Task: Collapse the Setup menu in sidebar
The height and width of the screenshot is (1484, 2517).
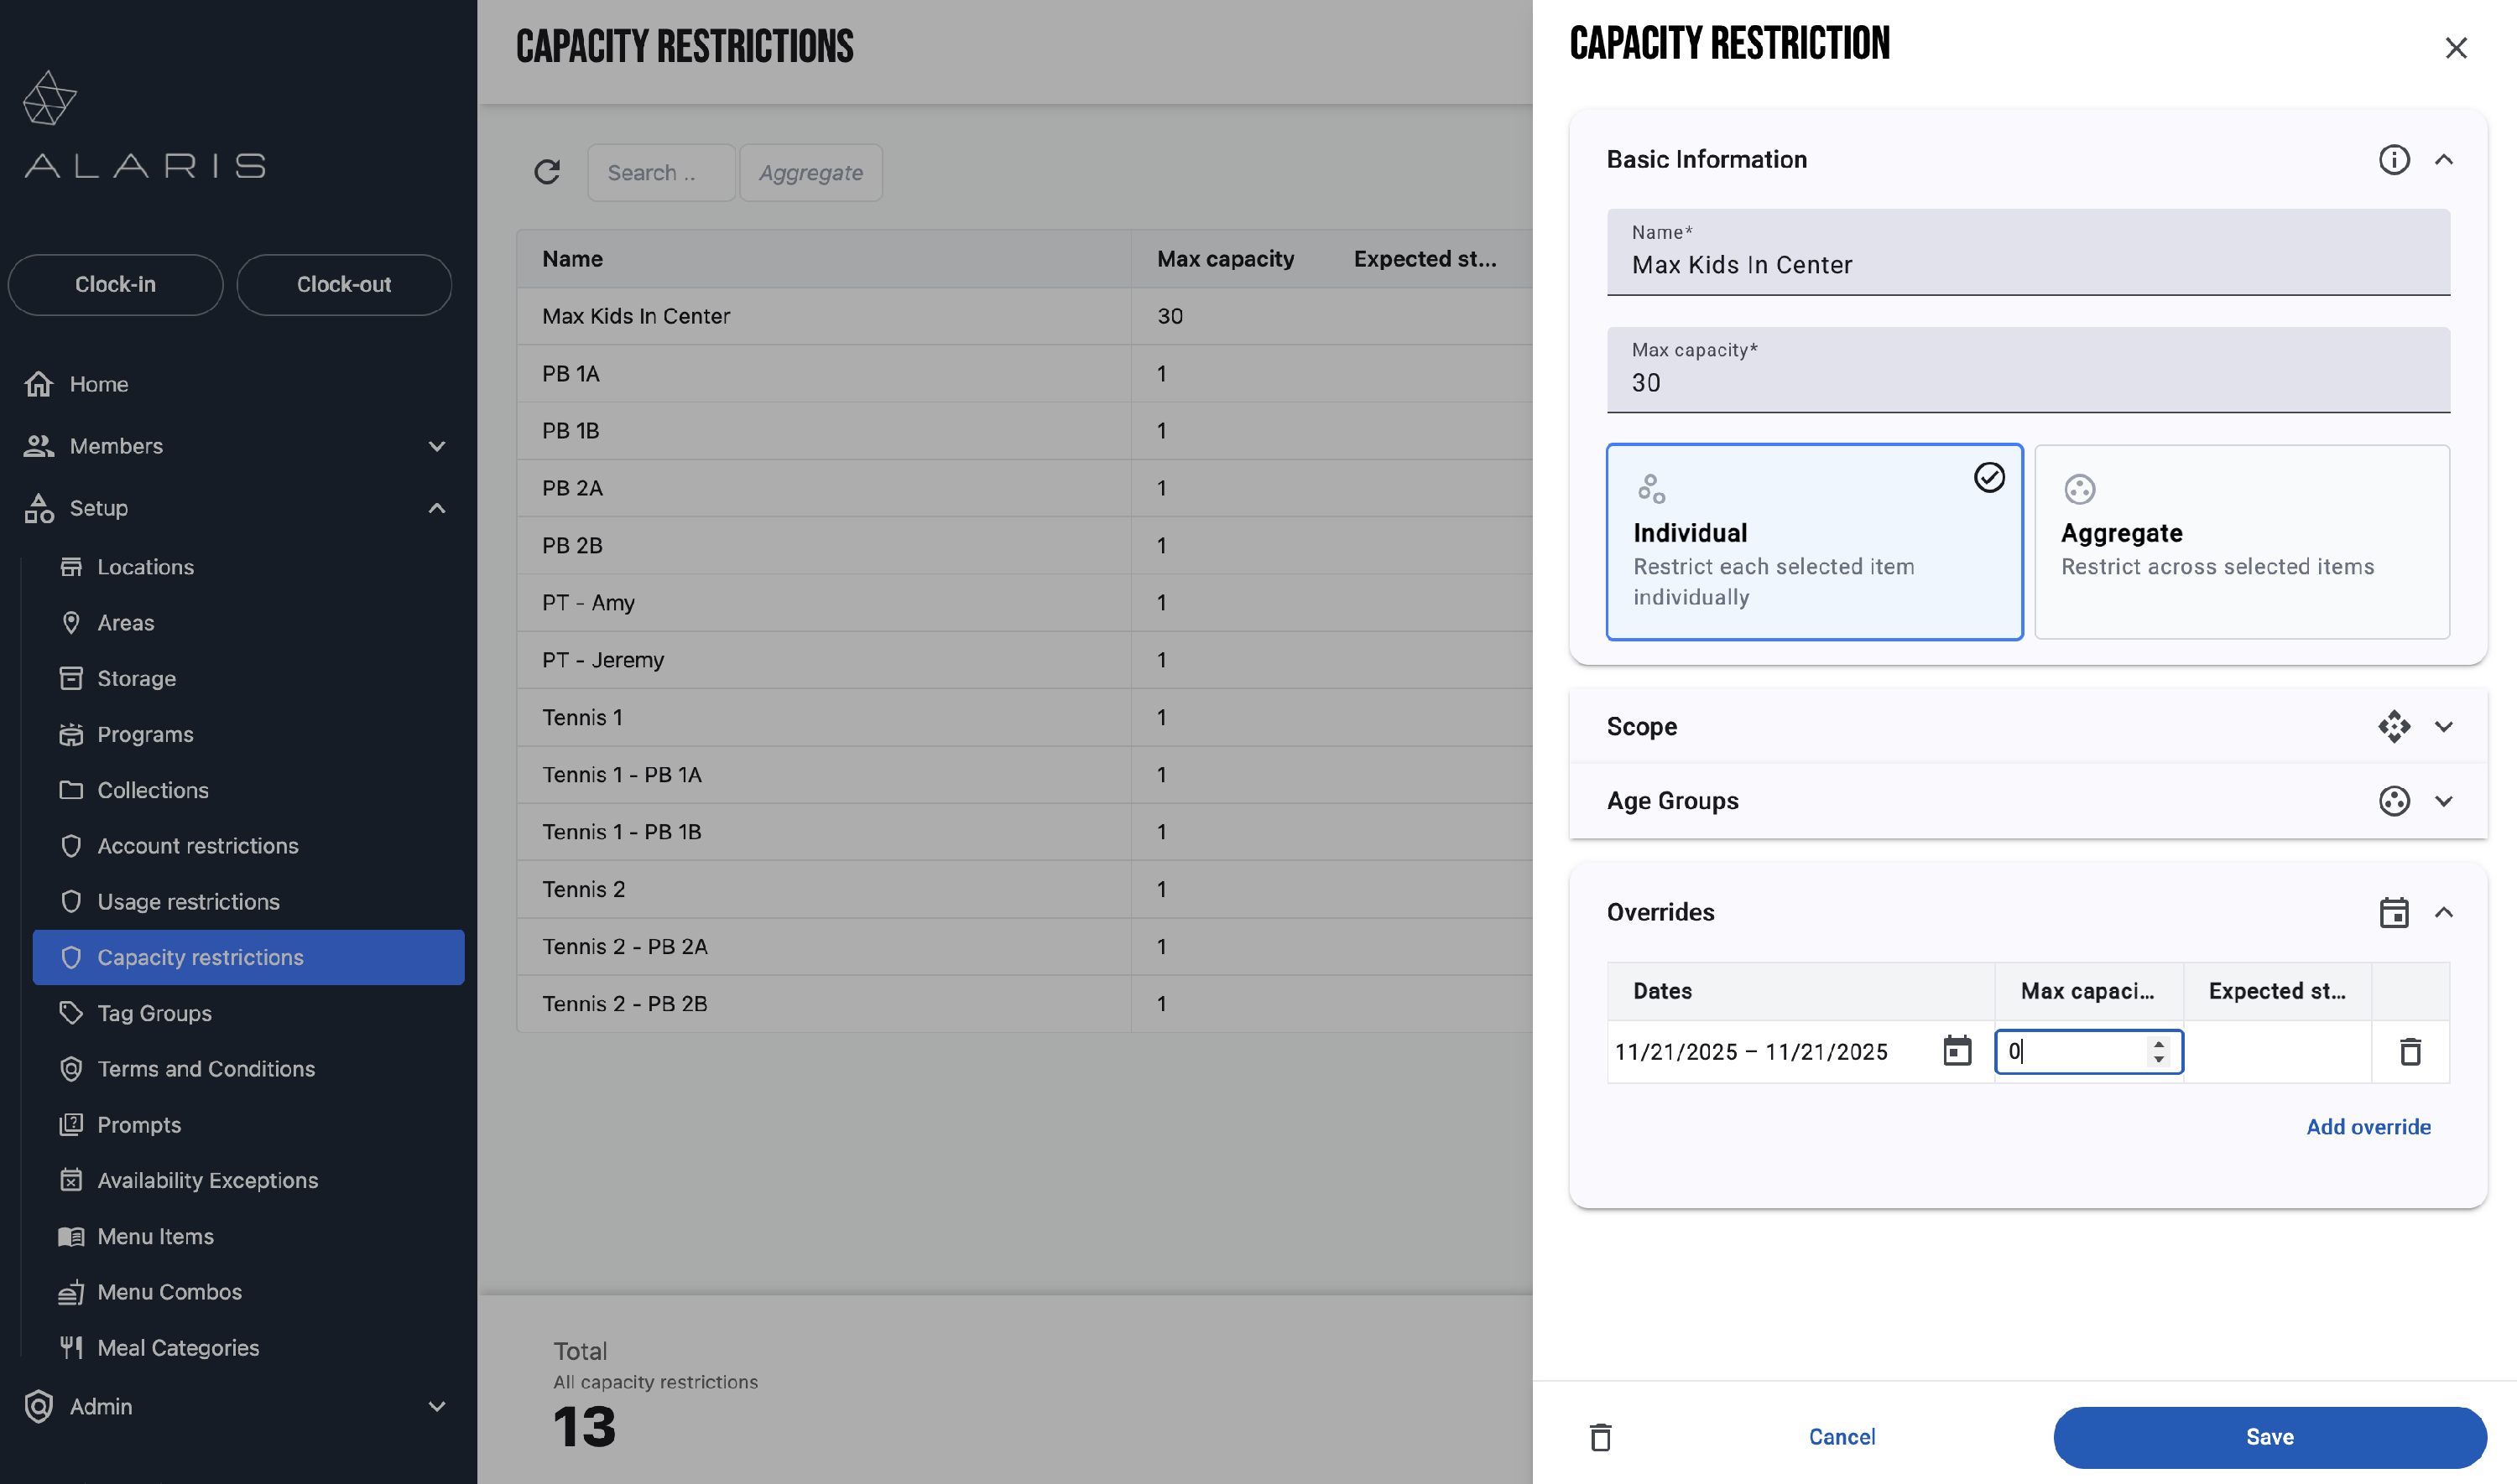Action: [x=436, y=508]
